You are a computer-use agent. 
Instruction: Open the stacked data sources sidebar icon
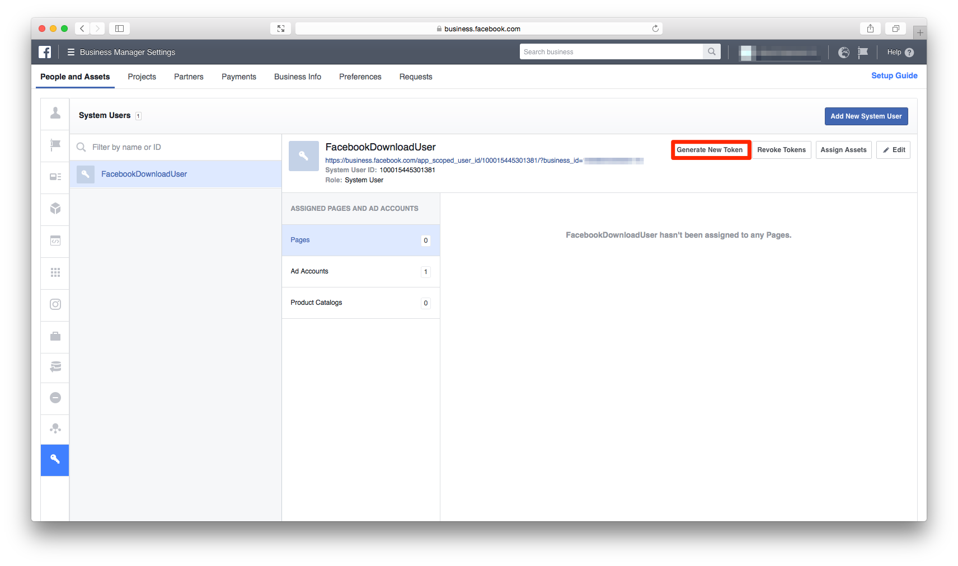(x=55, y=367)
